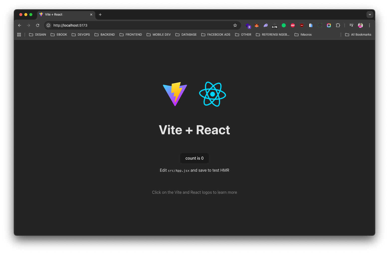
Task: Select the Vite + React tab
Action: [x=66, y=15]
